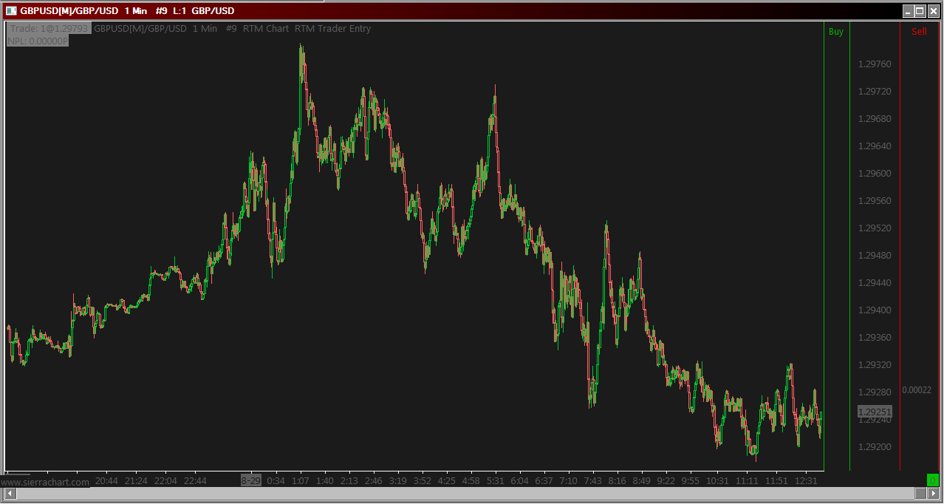Click the 1.29720 price scale label
Image resolution: width=944 pixels, height=504 pixels.
pyautogui.click(x=875, y=92)
